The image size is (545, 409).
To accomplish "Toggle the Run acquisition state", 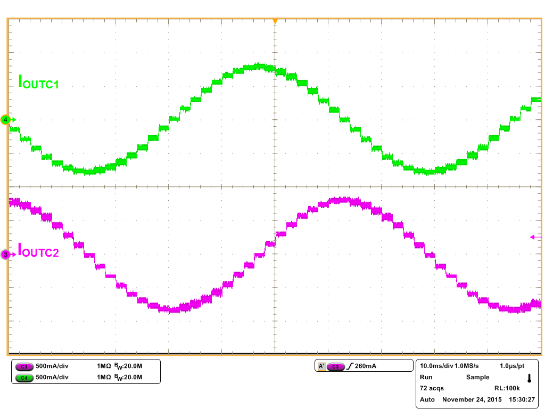I will click(426, 377).
